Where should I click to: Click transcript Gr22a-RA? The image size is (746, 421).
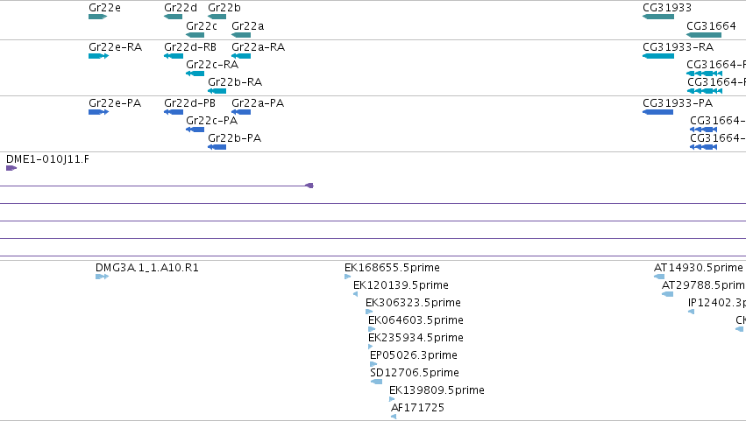[x=258, y=47]
